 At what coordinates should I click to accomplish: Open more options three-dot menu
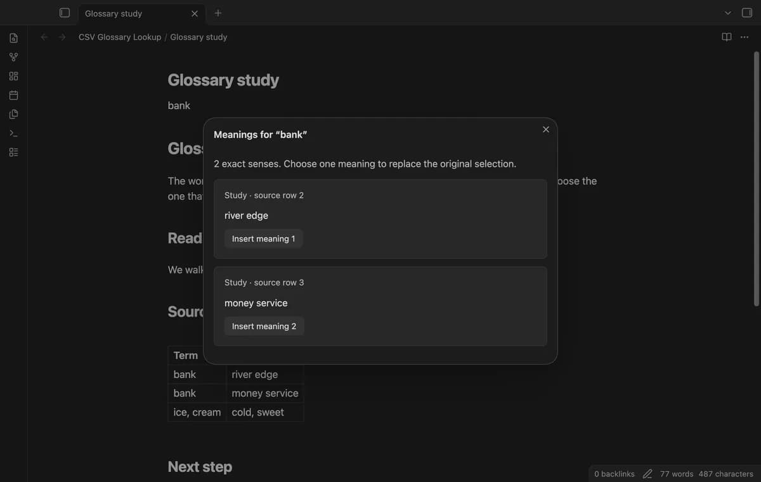point(745,37)
